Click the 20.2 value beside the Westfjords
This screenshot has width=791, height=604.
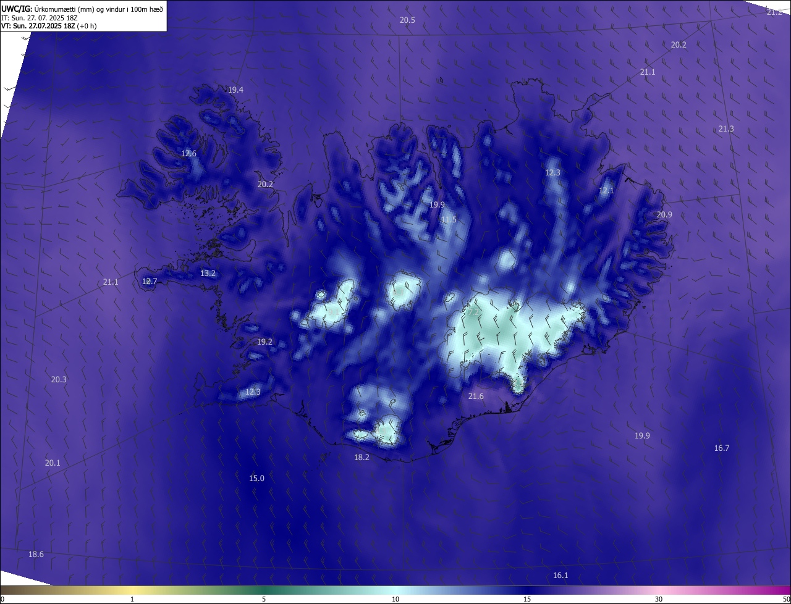pyautogui.click(x=265, y=184)
